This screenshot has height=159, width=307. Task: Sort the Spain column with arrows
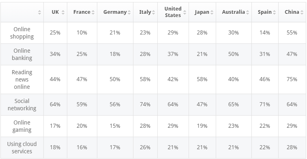click(x=274, y=12)
